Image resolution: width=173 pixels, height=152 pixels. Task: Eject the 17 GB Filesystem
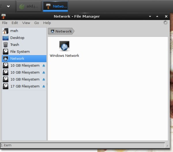(44, 86)
